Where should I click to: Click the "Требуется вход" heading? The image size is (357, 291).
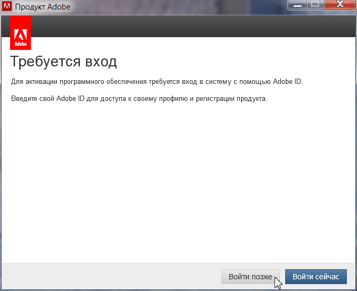[63, 62]
